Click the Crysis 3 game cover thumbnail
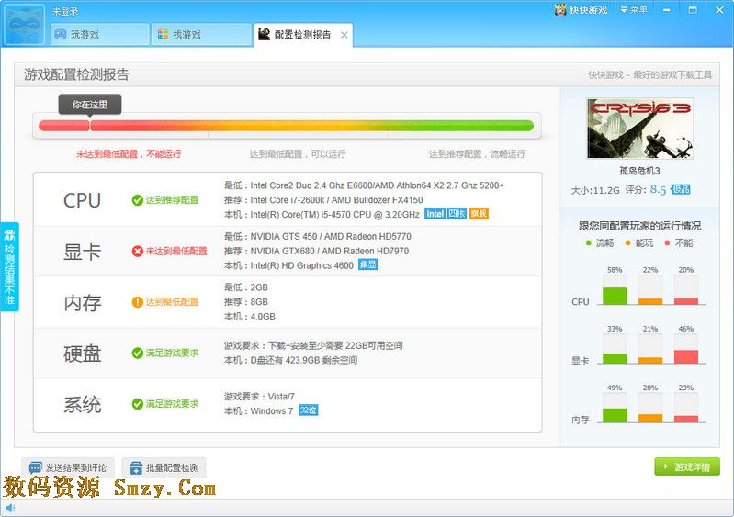 click(x=639, y=129)
